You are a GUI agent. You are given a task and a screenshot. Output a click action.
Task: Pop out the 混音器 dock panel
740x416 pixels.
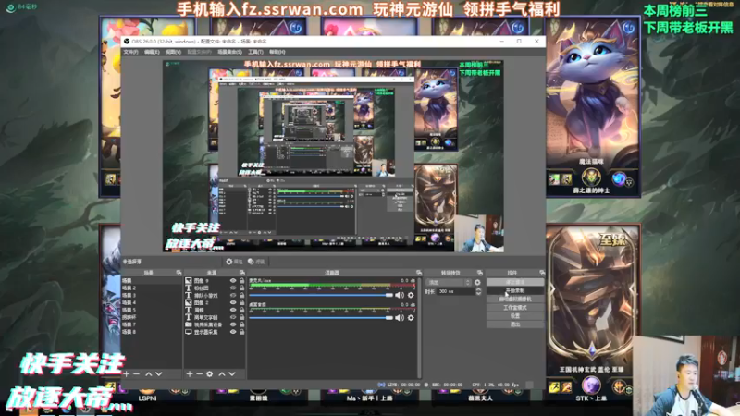[x=419, y=273]
